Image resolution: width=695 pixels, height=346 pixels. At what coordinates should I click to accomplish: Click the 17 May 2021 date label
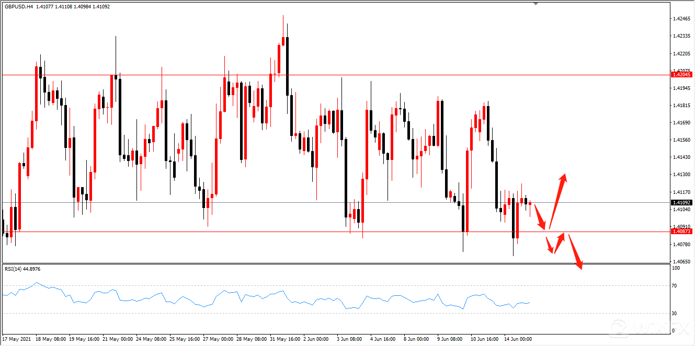(16, 339)
